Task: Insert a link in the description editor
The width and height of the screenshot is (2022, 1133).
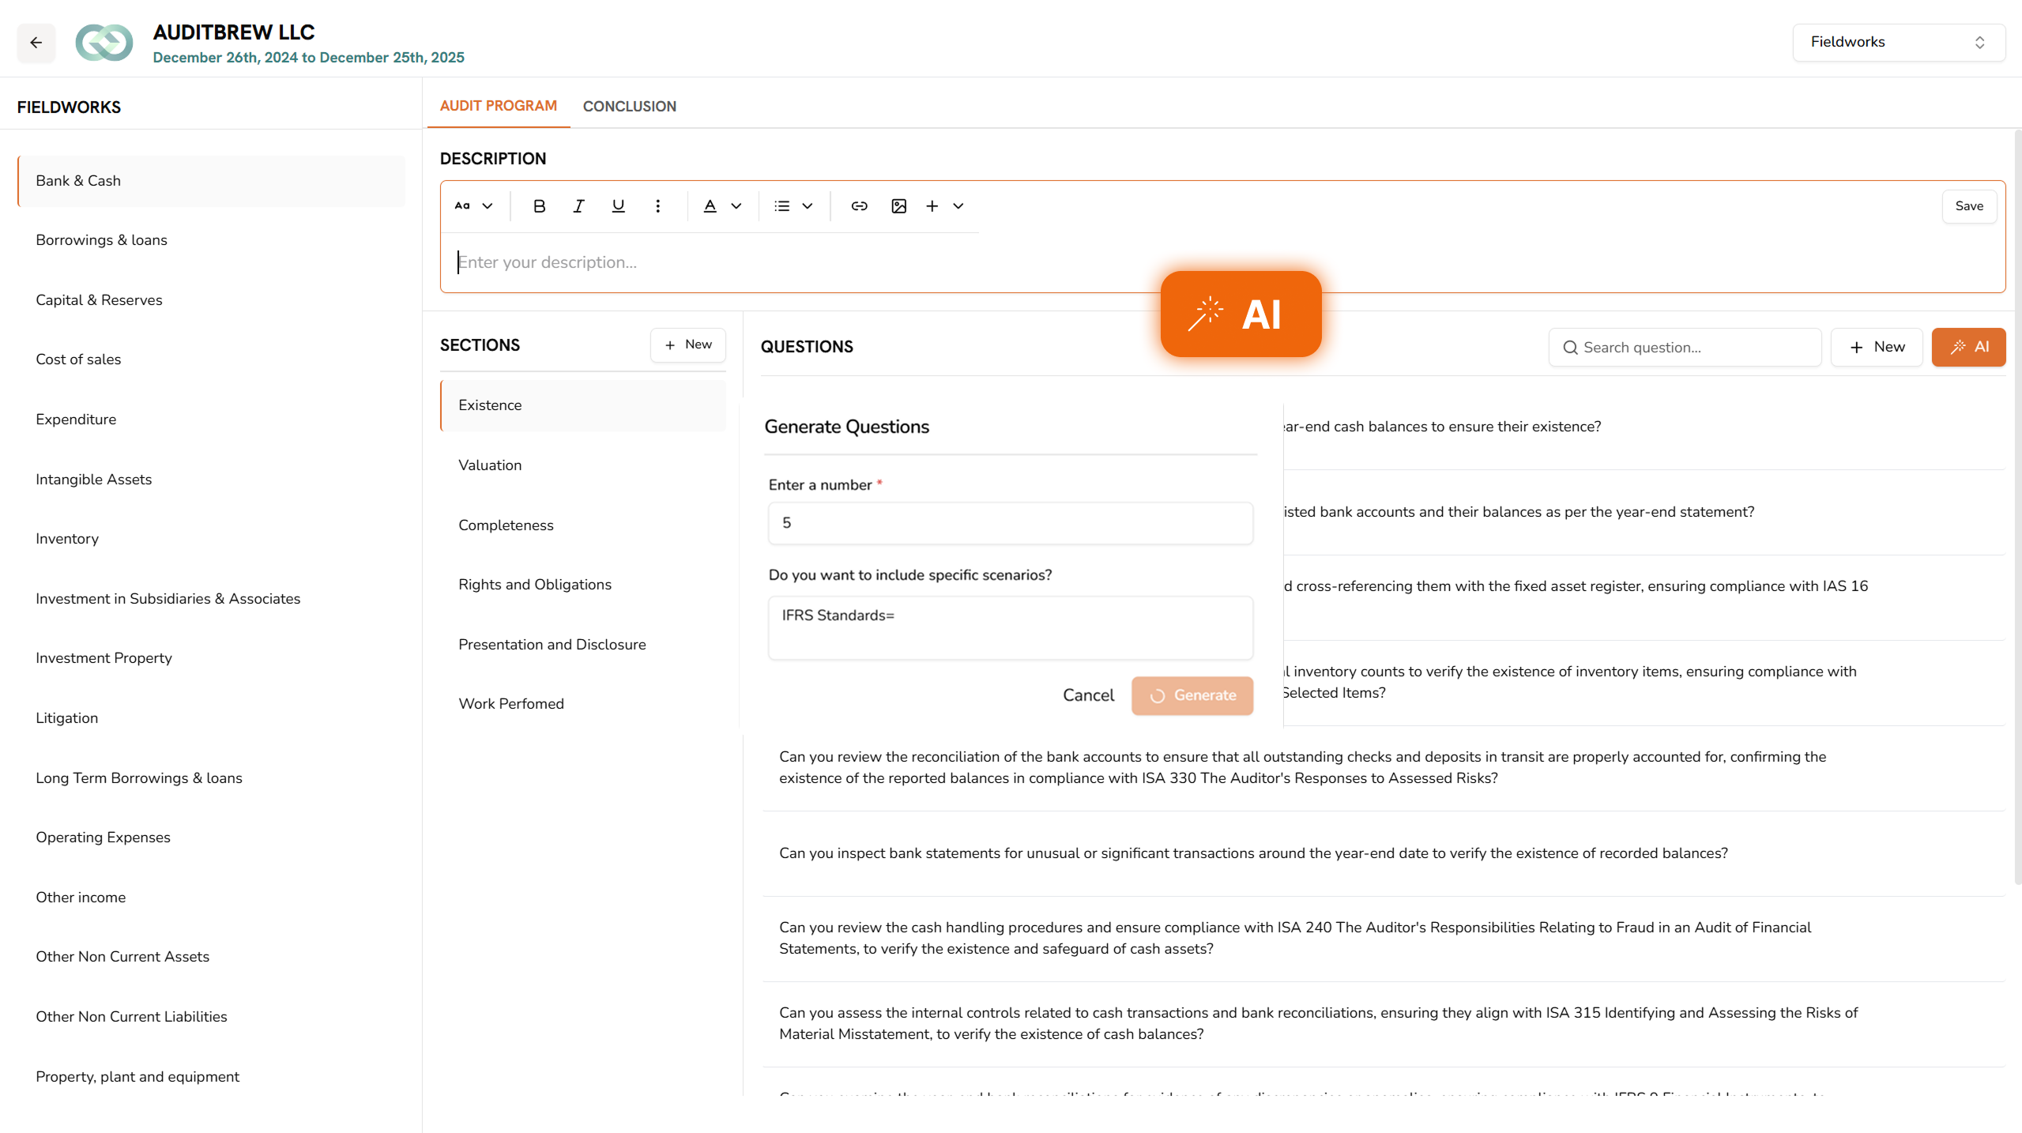Action: pos(859,205)
